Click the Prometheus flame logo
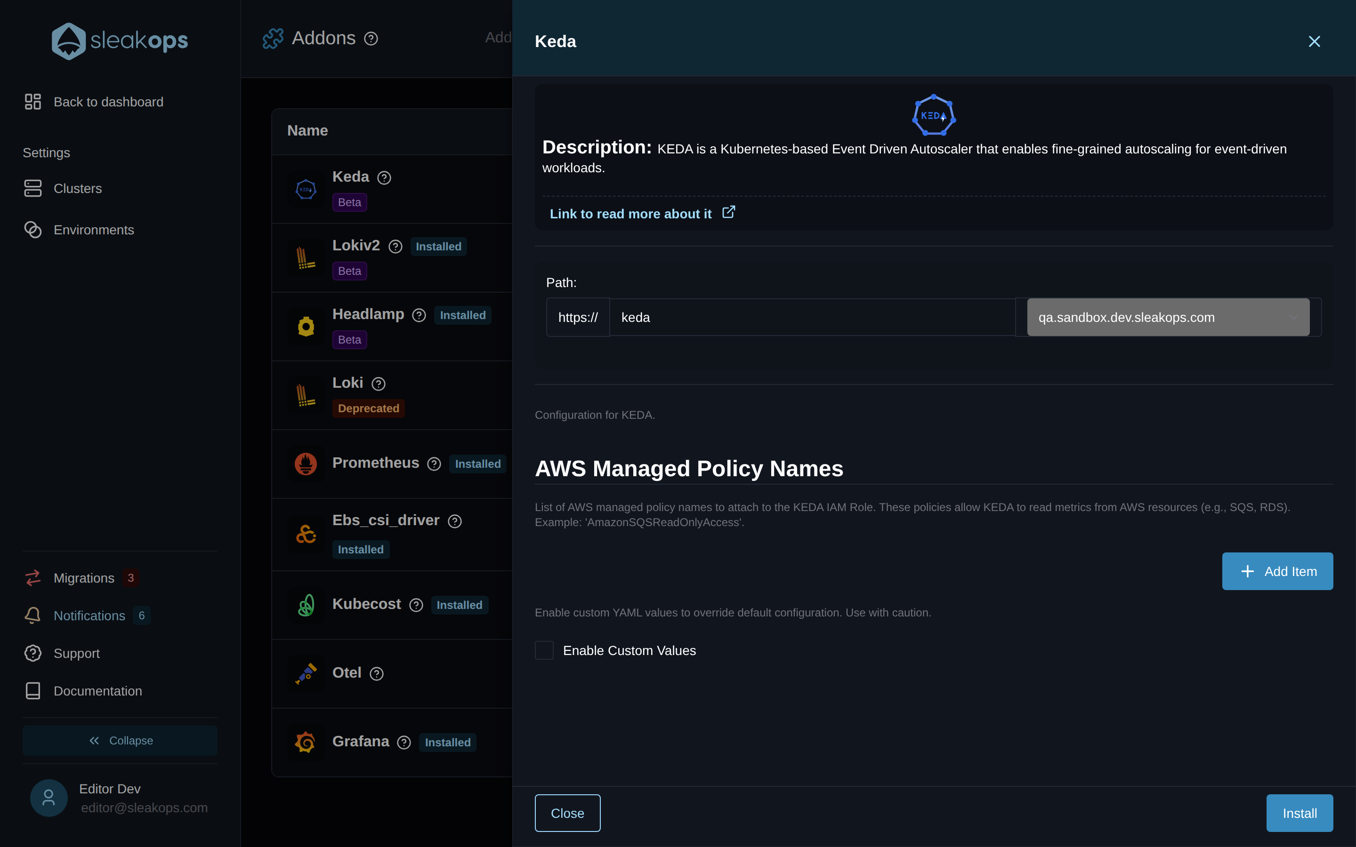The height and width of the screenshot is (847, 1356). tap(306, 464)
